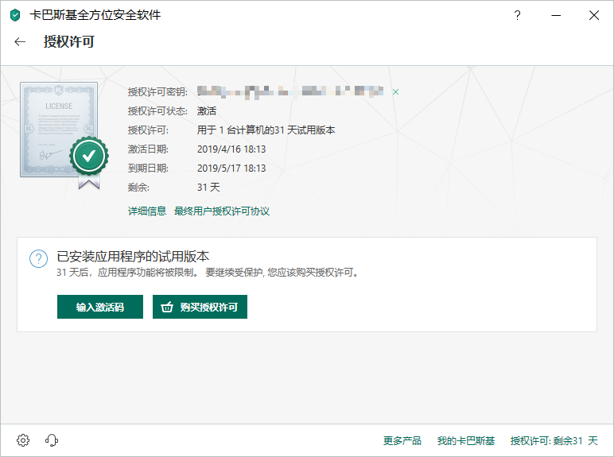This screenshot has width=614, height=457.
Task: Open settings with the gear icon
Action: tap(23, 440)
